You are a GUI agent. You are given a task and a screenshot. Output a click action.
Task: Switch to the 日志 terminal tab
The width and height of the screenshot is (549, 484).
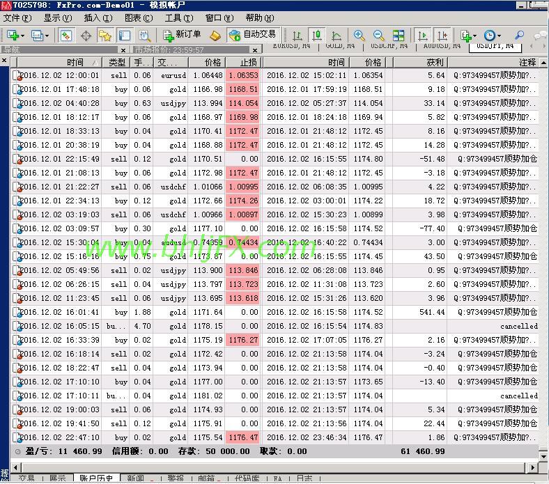point(304,478)
